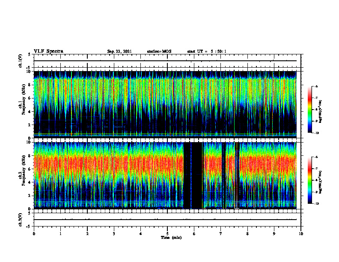Click the date 'Sep. 22, 2021'
Image resolution: width=339 pixels, height=262 pixels.
119,51
